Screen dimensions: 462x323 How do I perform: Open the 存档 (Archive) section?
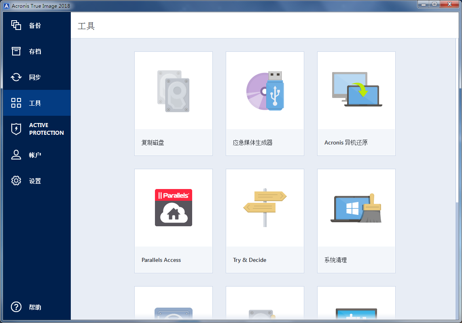pos(35,51)
